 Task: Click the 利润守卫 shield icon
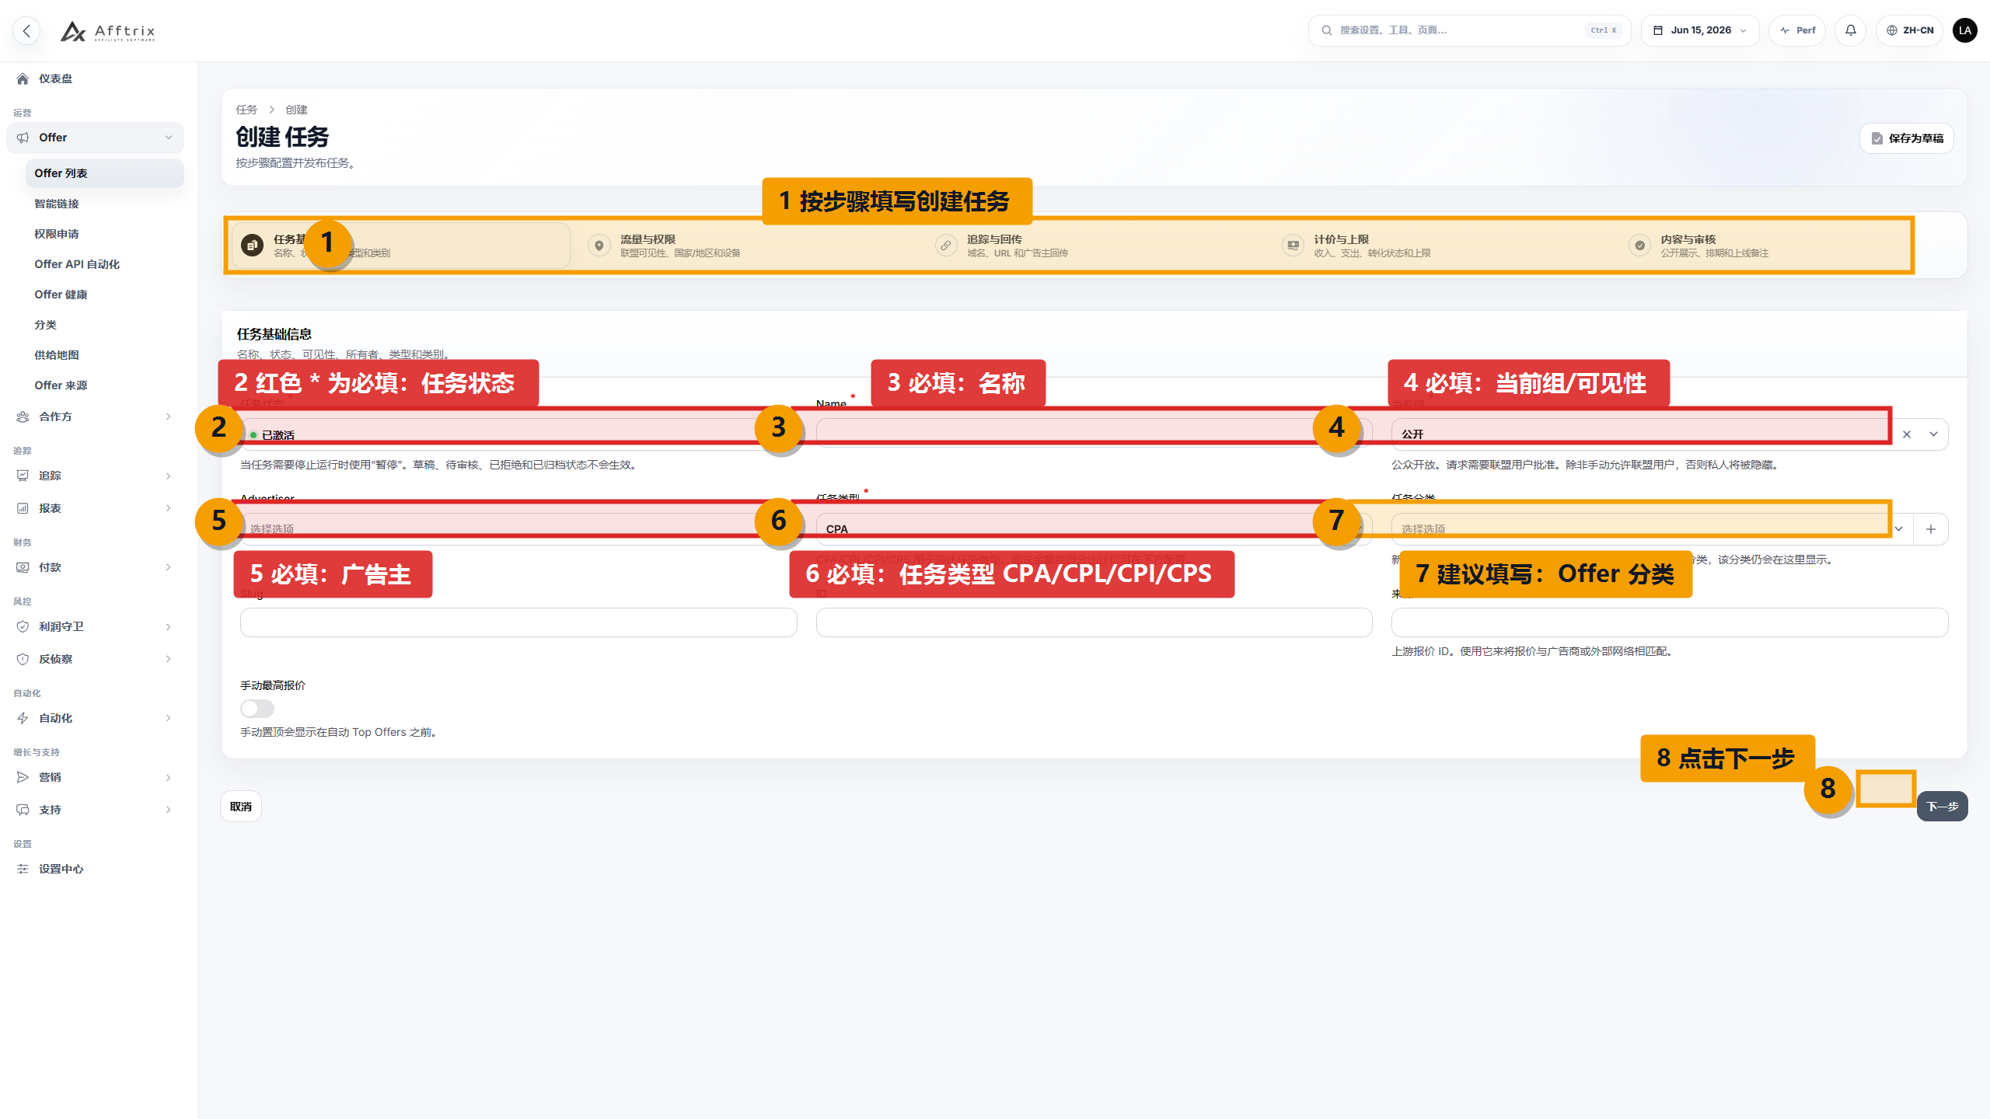pyautogui.click(x=23, y=626)
